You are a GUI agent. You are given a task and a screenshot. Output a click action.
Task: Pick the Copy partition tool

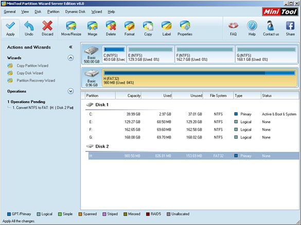tap(148, 28)
